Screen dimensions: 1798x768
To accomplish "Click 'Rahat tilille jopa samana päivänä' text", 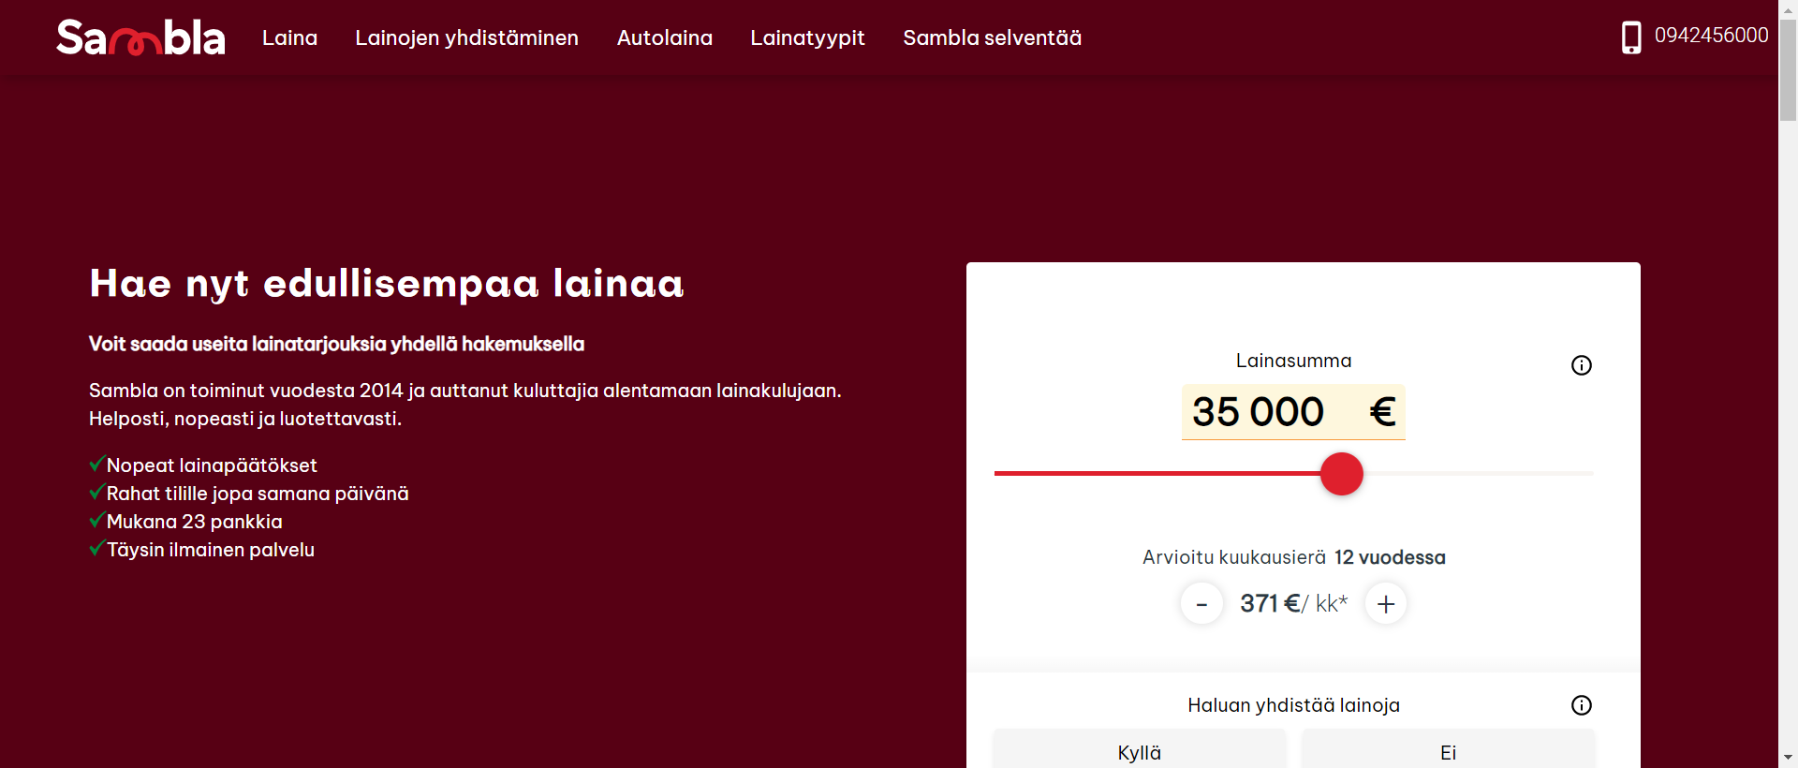I will (x=258, y=494).
